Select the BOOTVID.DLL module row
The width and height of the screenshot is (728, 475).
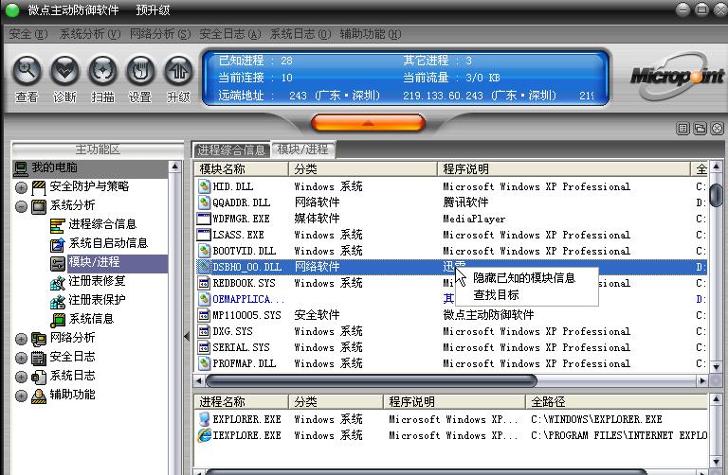pyautogui.click(x=451, y=251)
